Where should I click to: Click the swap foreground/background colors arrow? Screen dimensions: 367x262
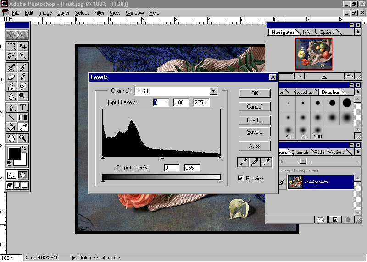24,148
